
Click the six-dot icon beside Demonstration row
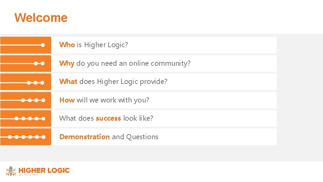pyautogui.click(x=27, y=137)
